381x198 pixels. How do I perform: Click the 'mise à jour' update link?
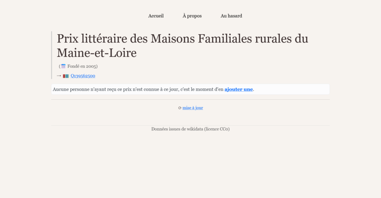[193, 108]
